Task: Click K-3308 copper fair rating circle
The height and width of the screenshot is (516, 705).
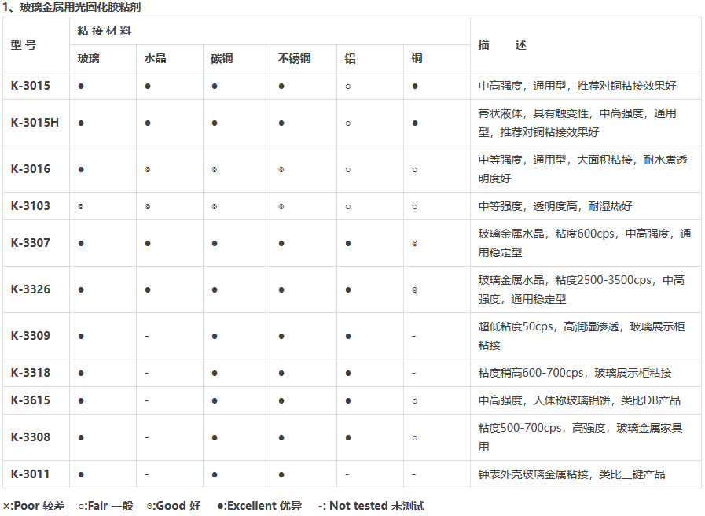Action: pos(415,437)
